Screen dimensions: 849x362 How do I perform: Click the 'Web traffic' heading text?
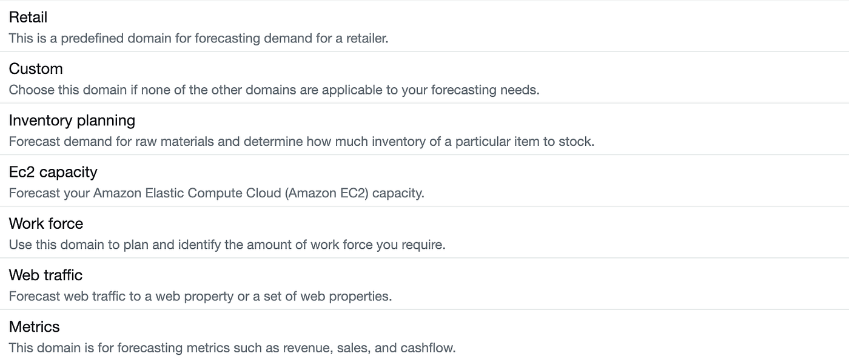(45, 275)
